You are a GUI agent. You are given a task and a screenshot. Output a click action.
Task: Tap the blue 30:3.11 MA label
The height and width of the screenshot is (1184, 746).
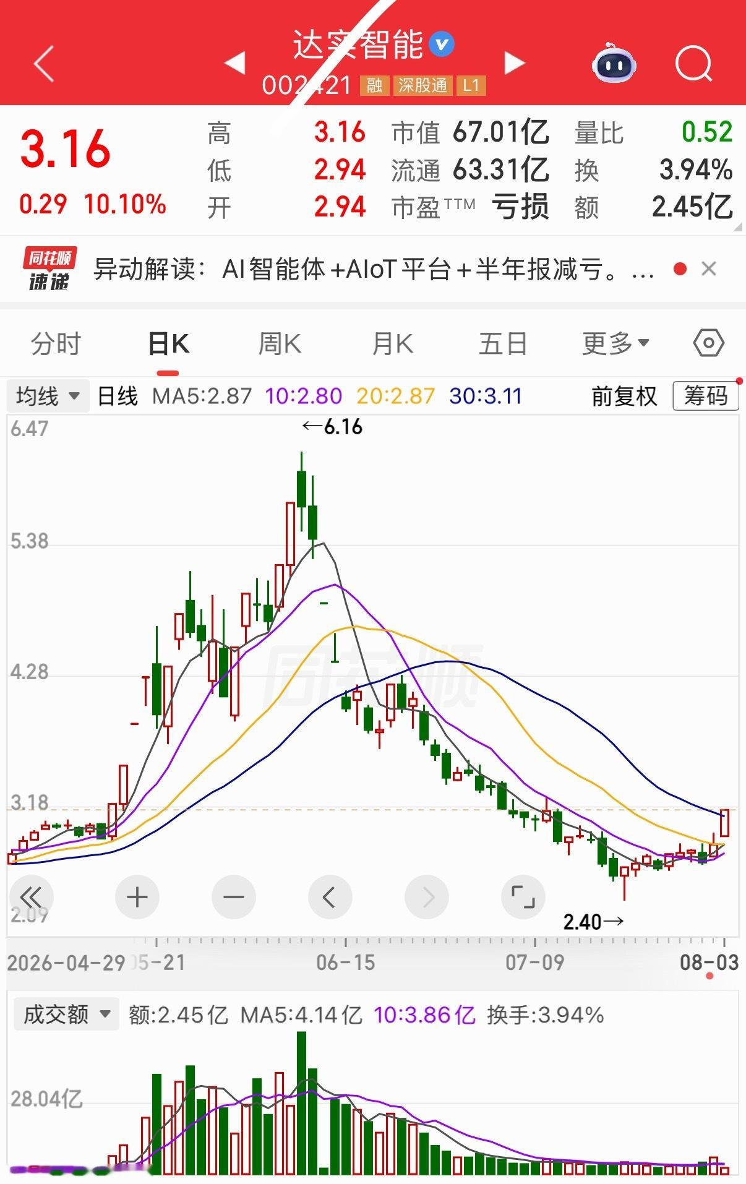tap(486, 396)
